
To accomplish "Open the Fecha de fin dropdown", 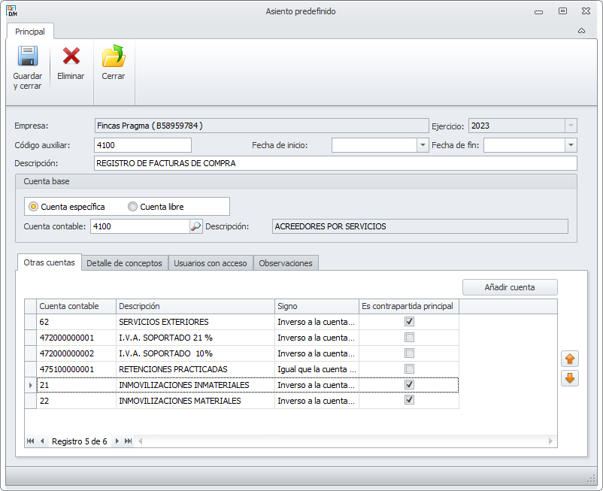I will tap(571, 145).
